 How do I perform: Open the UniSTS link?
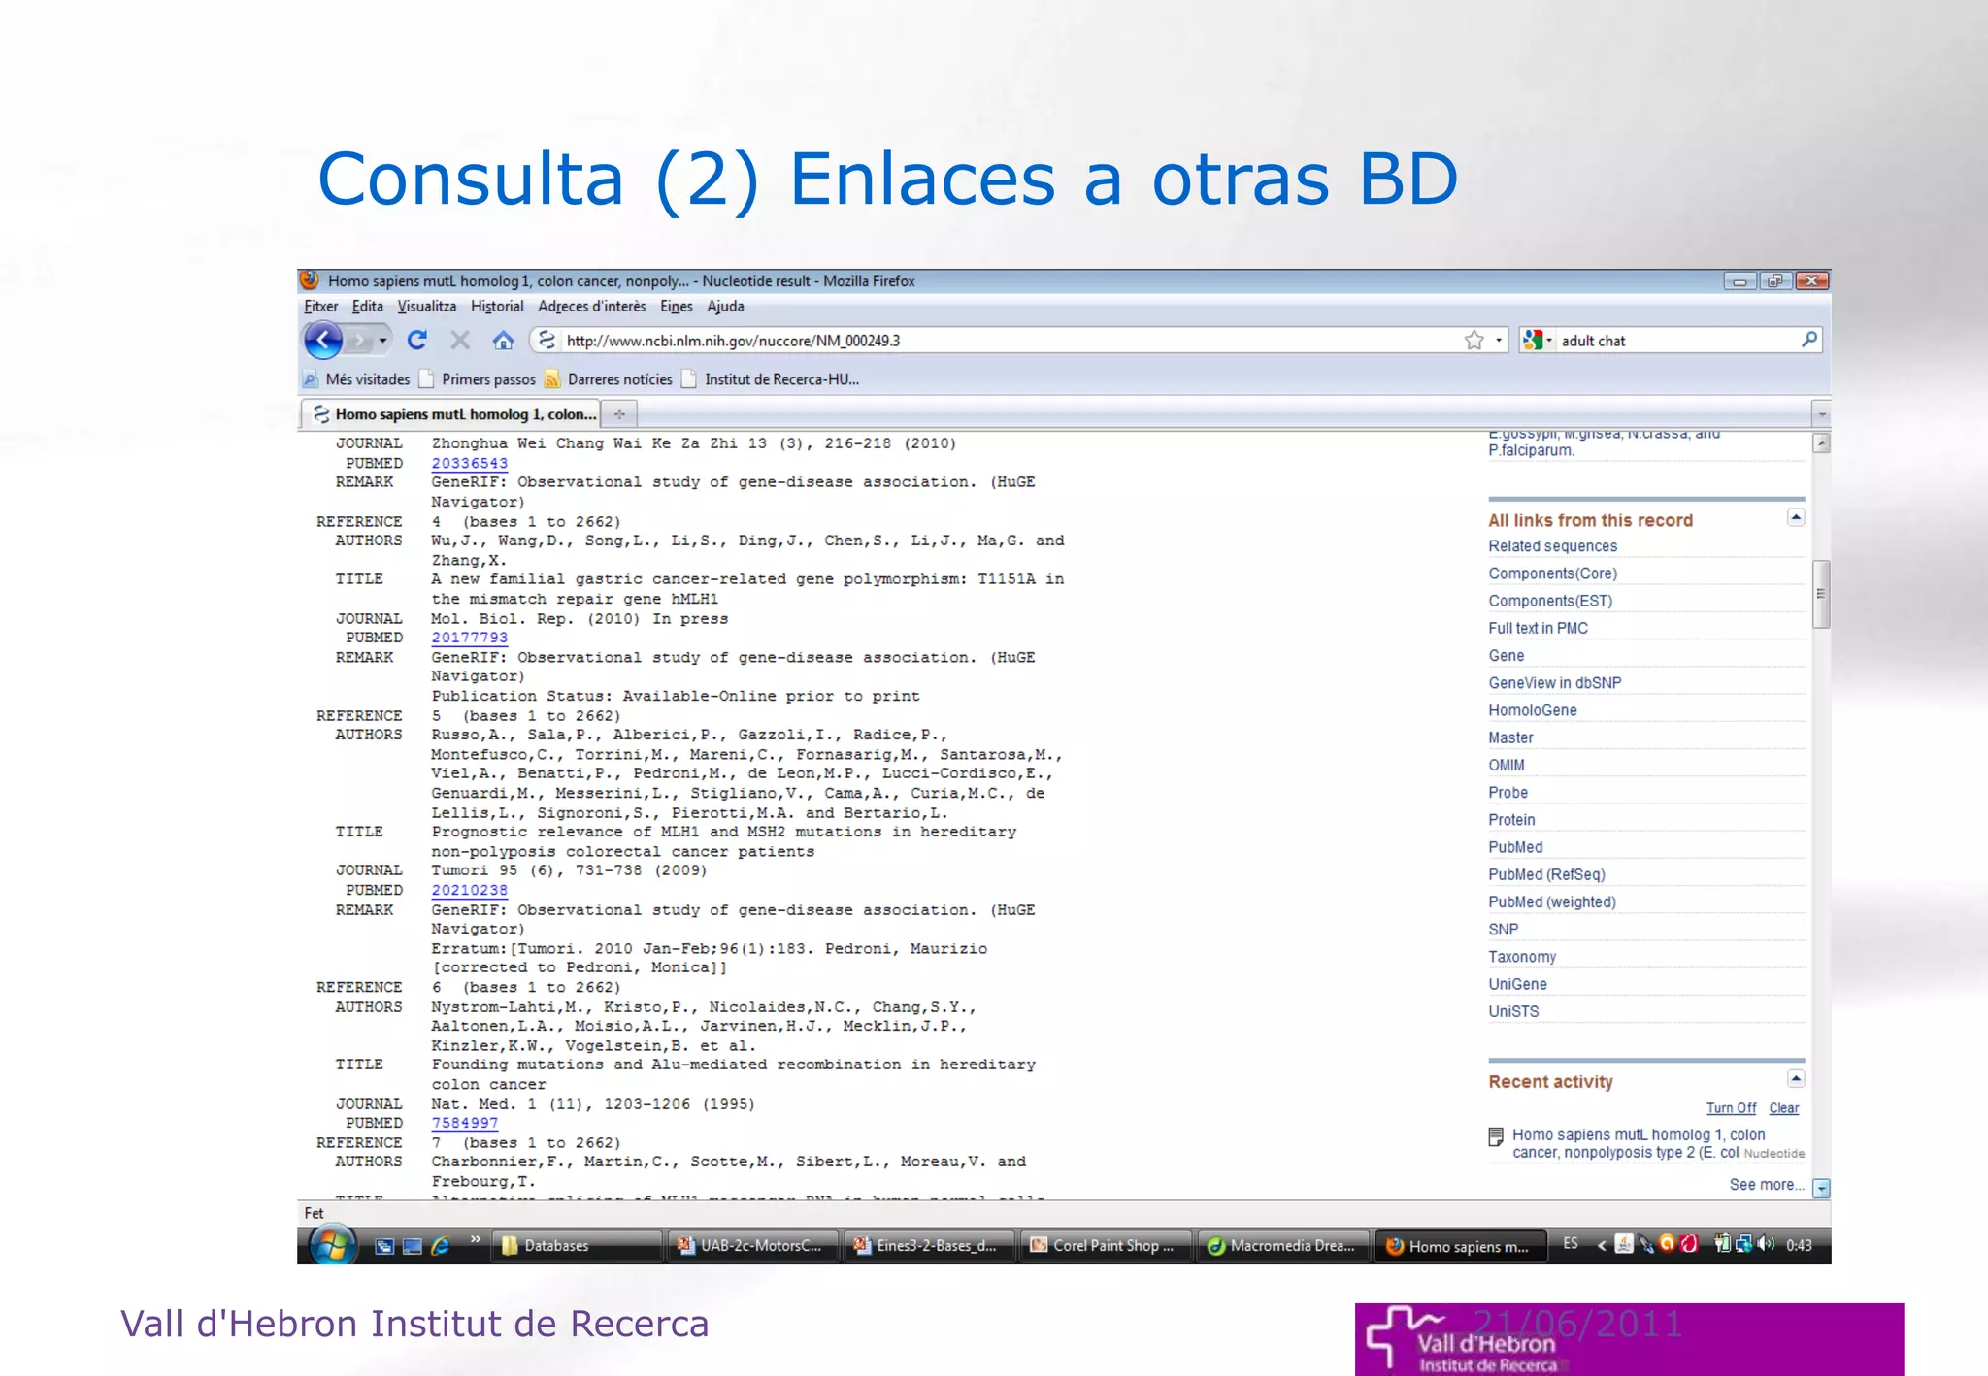[1514, 1011]
